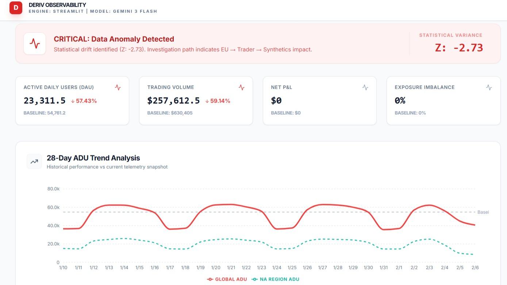This screenshot has width=507, height=285.
Task: Click the 80.0k label on the y-axis
Action: [53, 189]
